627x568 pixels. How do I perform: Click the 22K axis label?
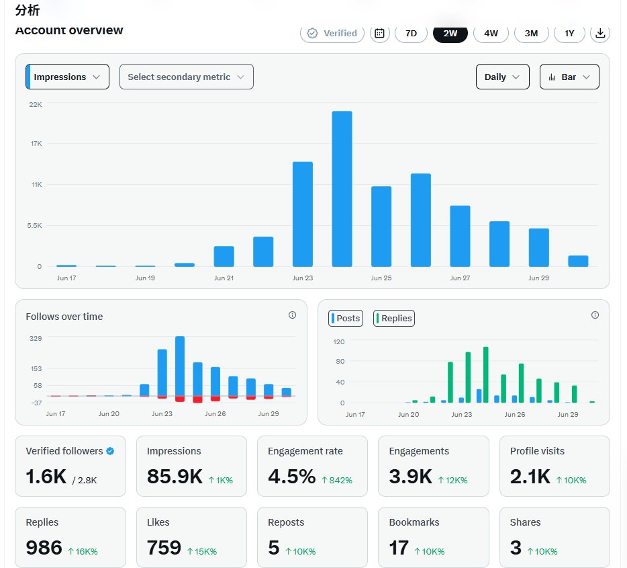point(35,104)
